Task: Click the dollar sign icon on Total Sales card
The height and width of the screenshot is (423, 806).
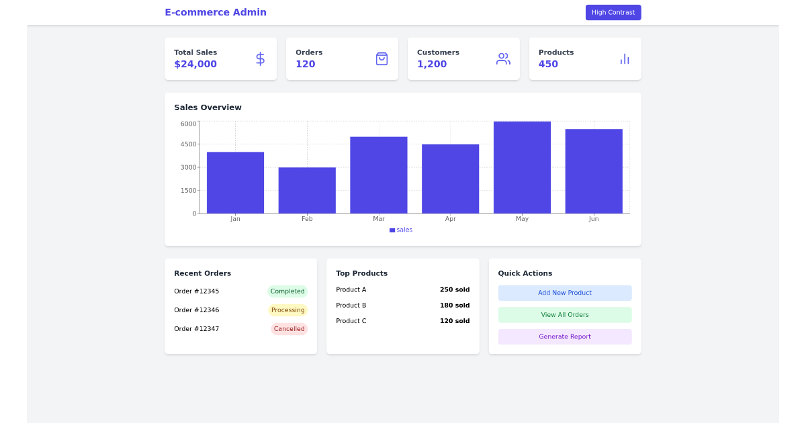Action: (260, 58)
